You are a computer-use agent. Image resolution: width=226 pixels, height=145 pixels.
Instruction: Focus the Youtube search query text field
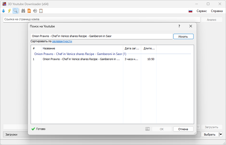(x=101, y=36)
